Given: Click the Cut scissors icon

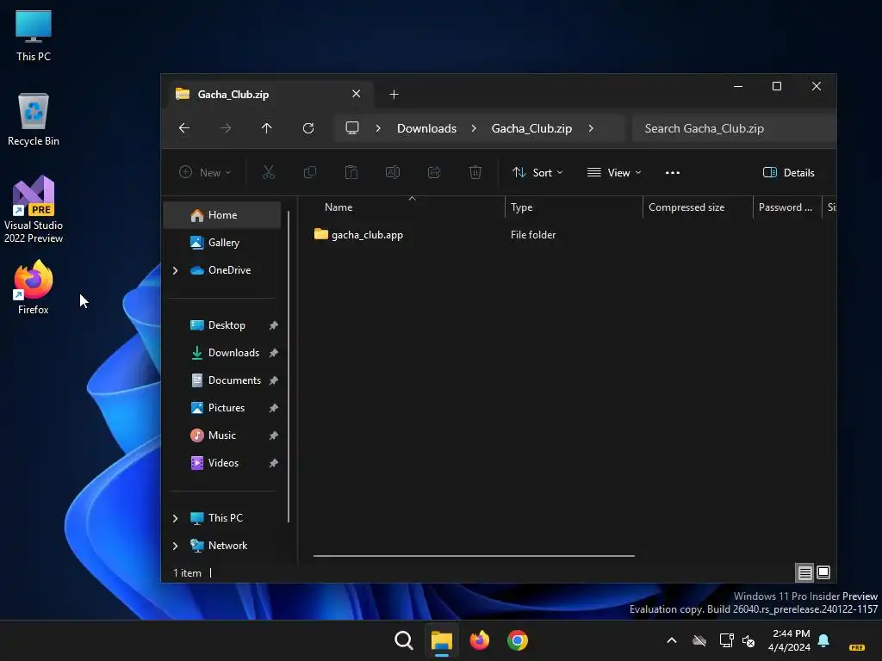Looking at the screenshot, I should pyautogui.click(x=269, y=172).
